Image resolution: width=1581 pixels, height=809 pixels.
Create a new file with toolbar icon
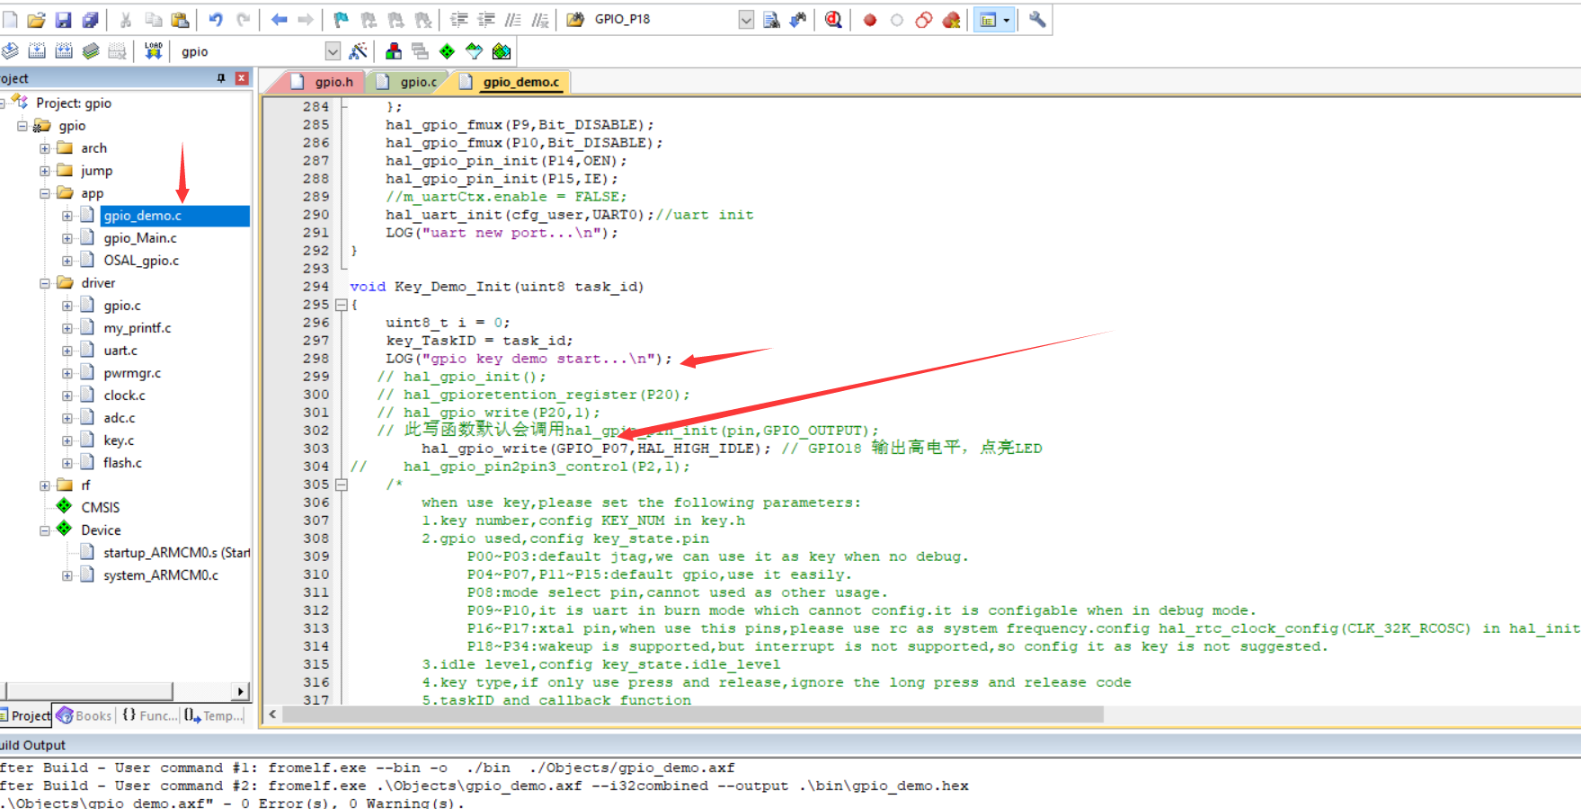(x=10, y=20)
